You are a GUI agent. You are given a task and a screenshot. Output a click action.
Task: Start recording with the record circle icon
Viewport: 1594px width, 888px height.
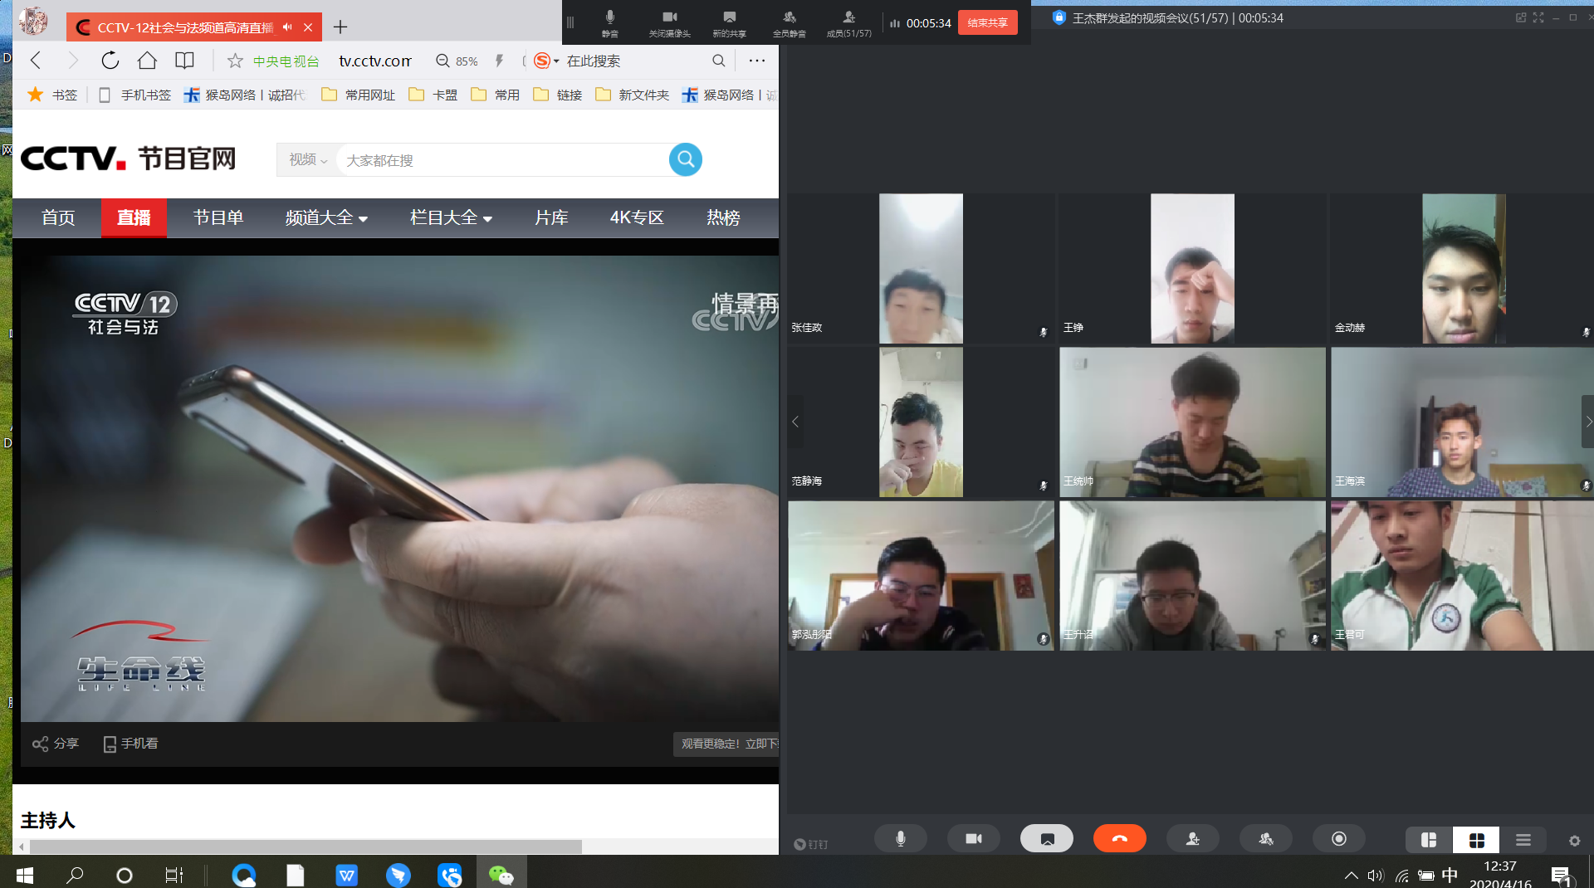pyautogui.click(x=1338, y=839)
